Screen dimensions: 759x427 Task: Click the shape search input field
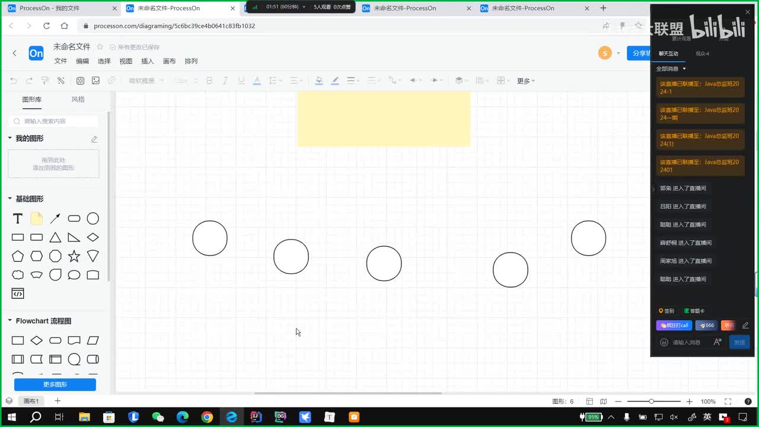[x=54, y=121]
